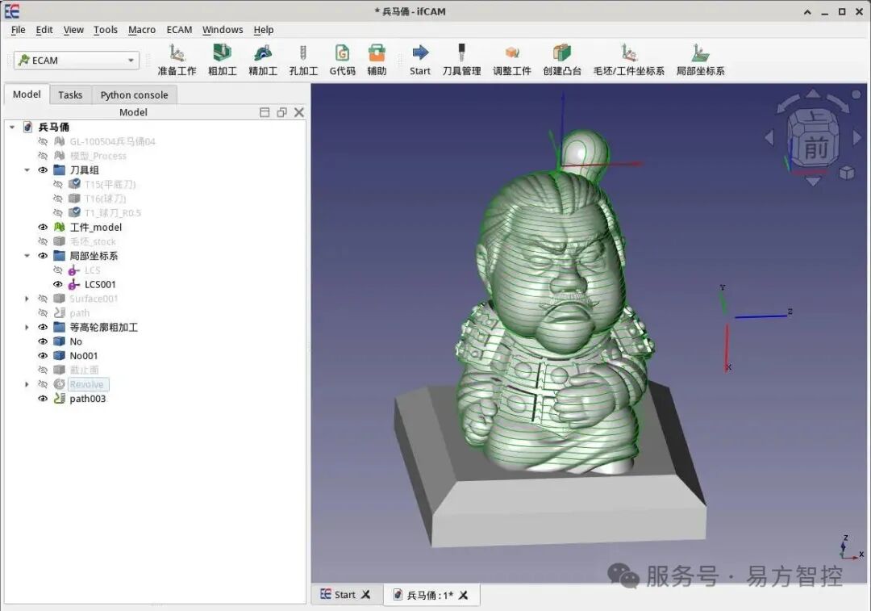Image resolution: width=871 pixels, height=611 pixels.
Task: Open the Edit menu
Action: click(44, 30)
